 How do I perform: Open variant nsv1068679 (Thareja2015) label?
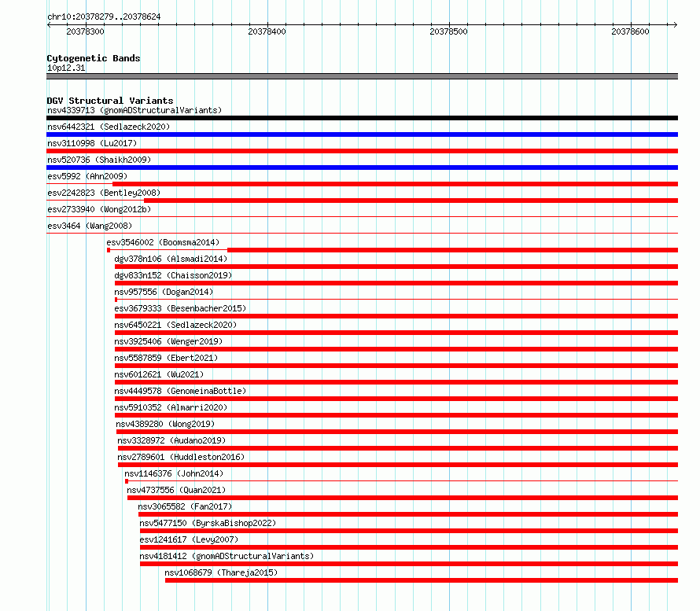(221, 572)
